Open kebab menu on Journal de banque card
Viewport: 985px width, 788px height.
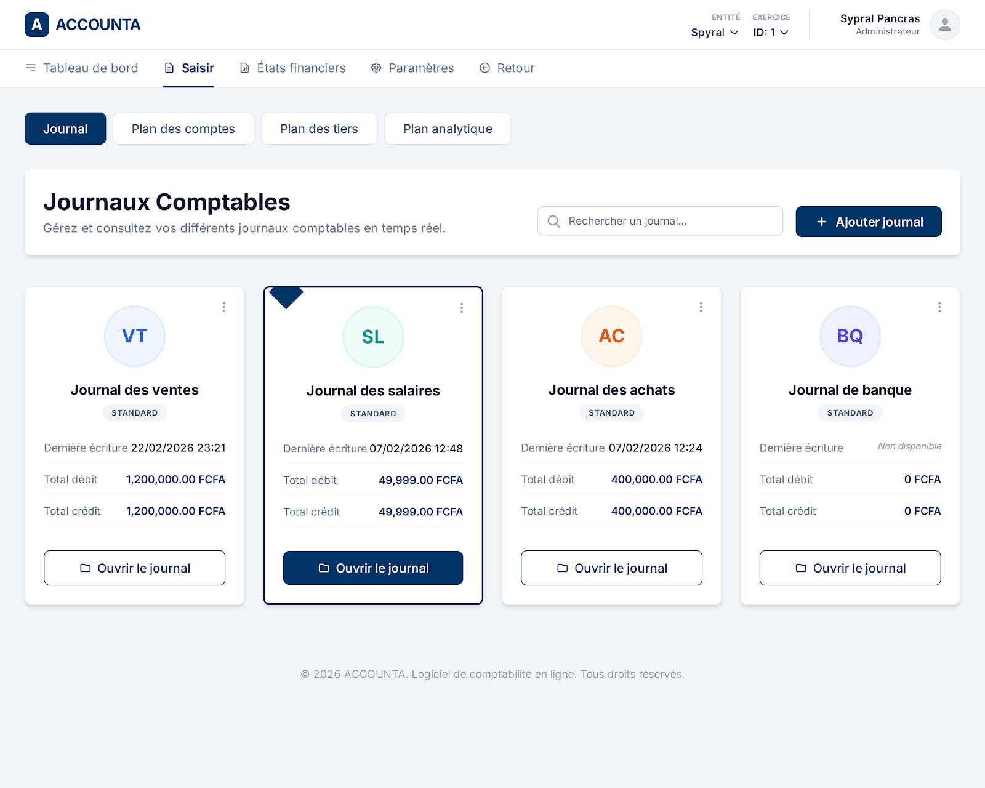click(x=939, y=307)
